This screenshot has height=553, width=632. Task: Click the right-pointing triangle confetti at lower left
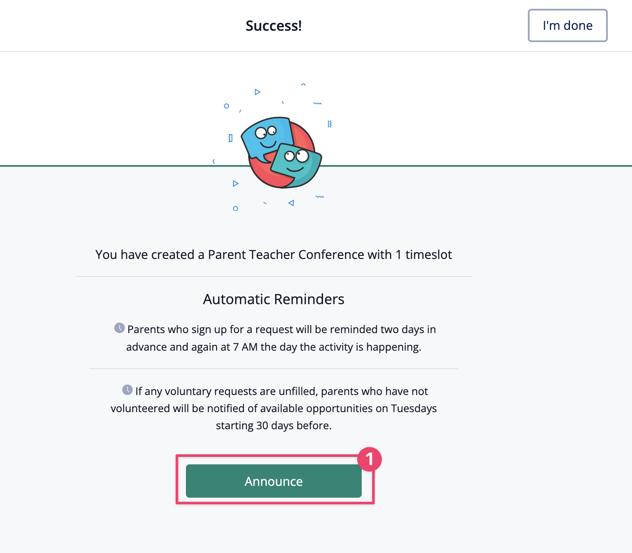pos(236,183)
